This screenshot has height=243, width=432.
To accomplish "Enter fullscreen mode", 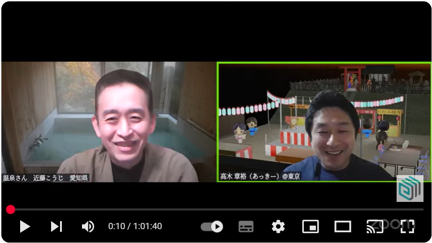I will pos(407,226).
